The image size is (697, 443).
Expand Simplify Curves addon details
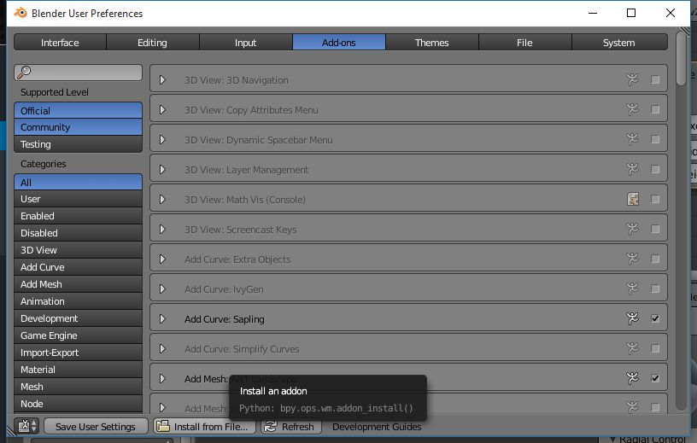click(162, 348)
